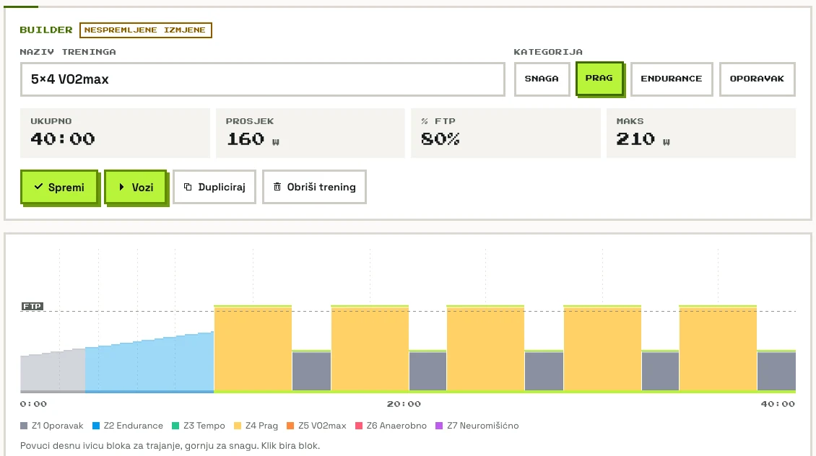Image resolution: width=816 pixels, height=456 pixels.
Task: Click the MAKS 210 W value
Action: click(x=643, y=139)
